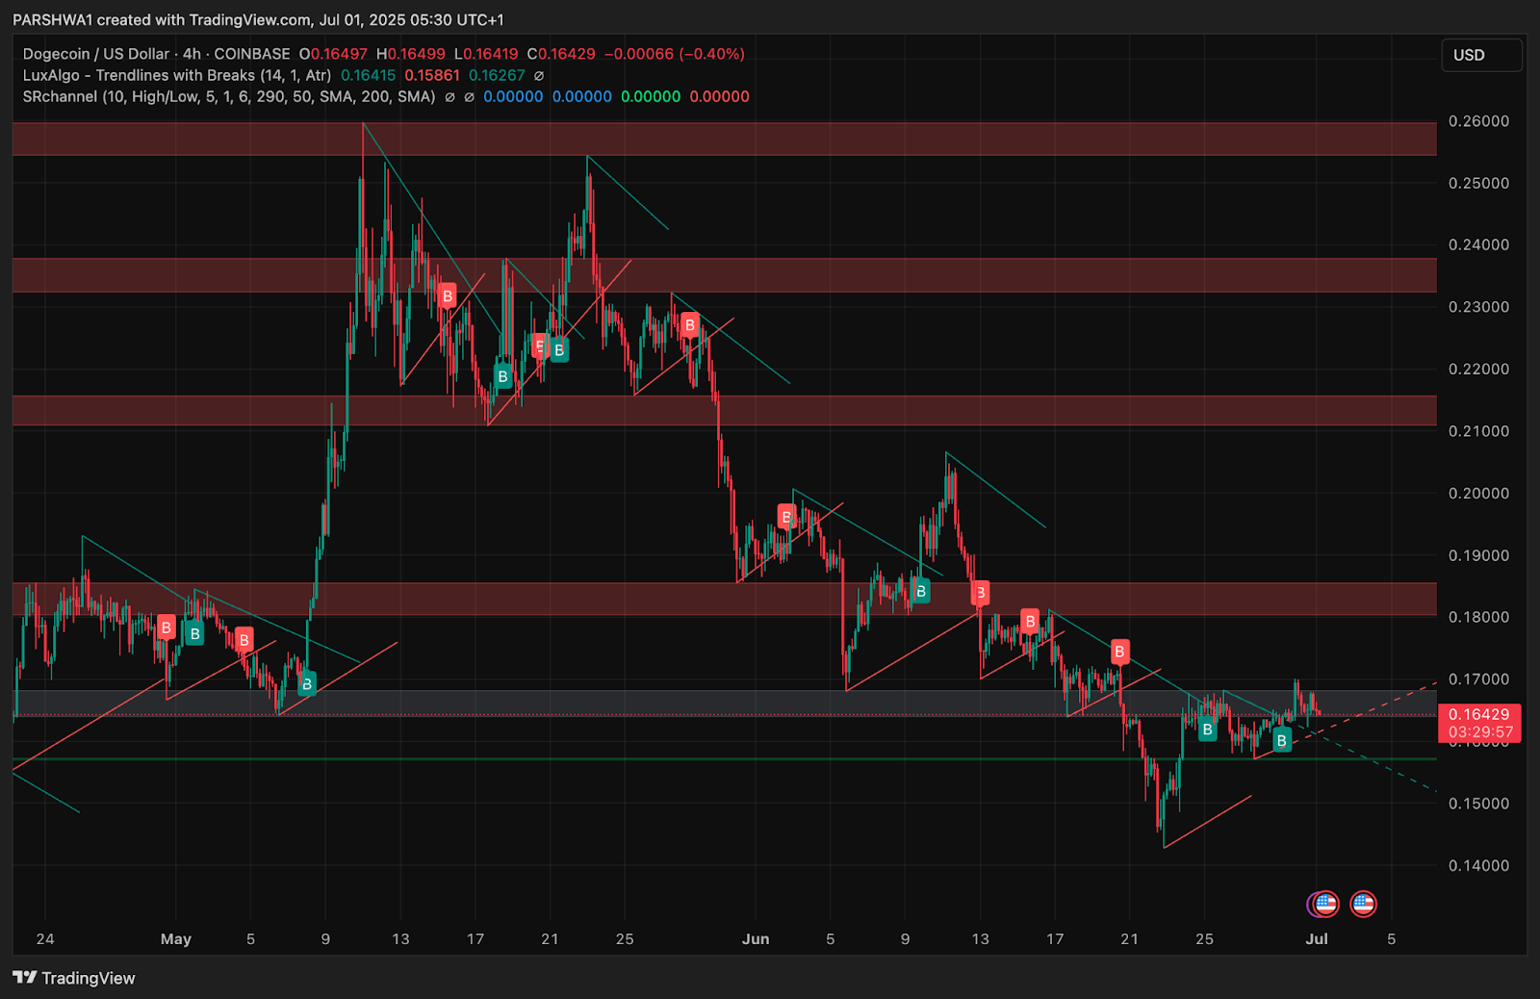
Task: Click the red B break marker near May 1
Action: click(x=166, y=628)
